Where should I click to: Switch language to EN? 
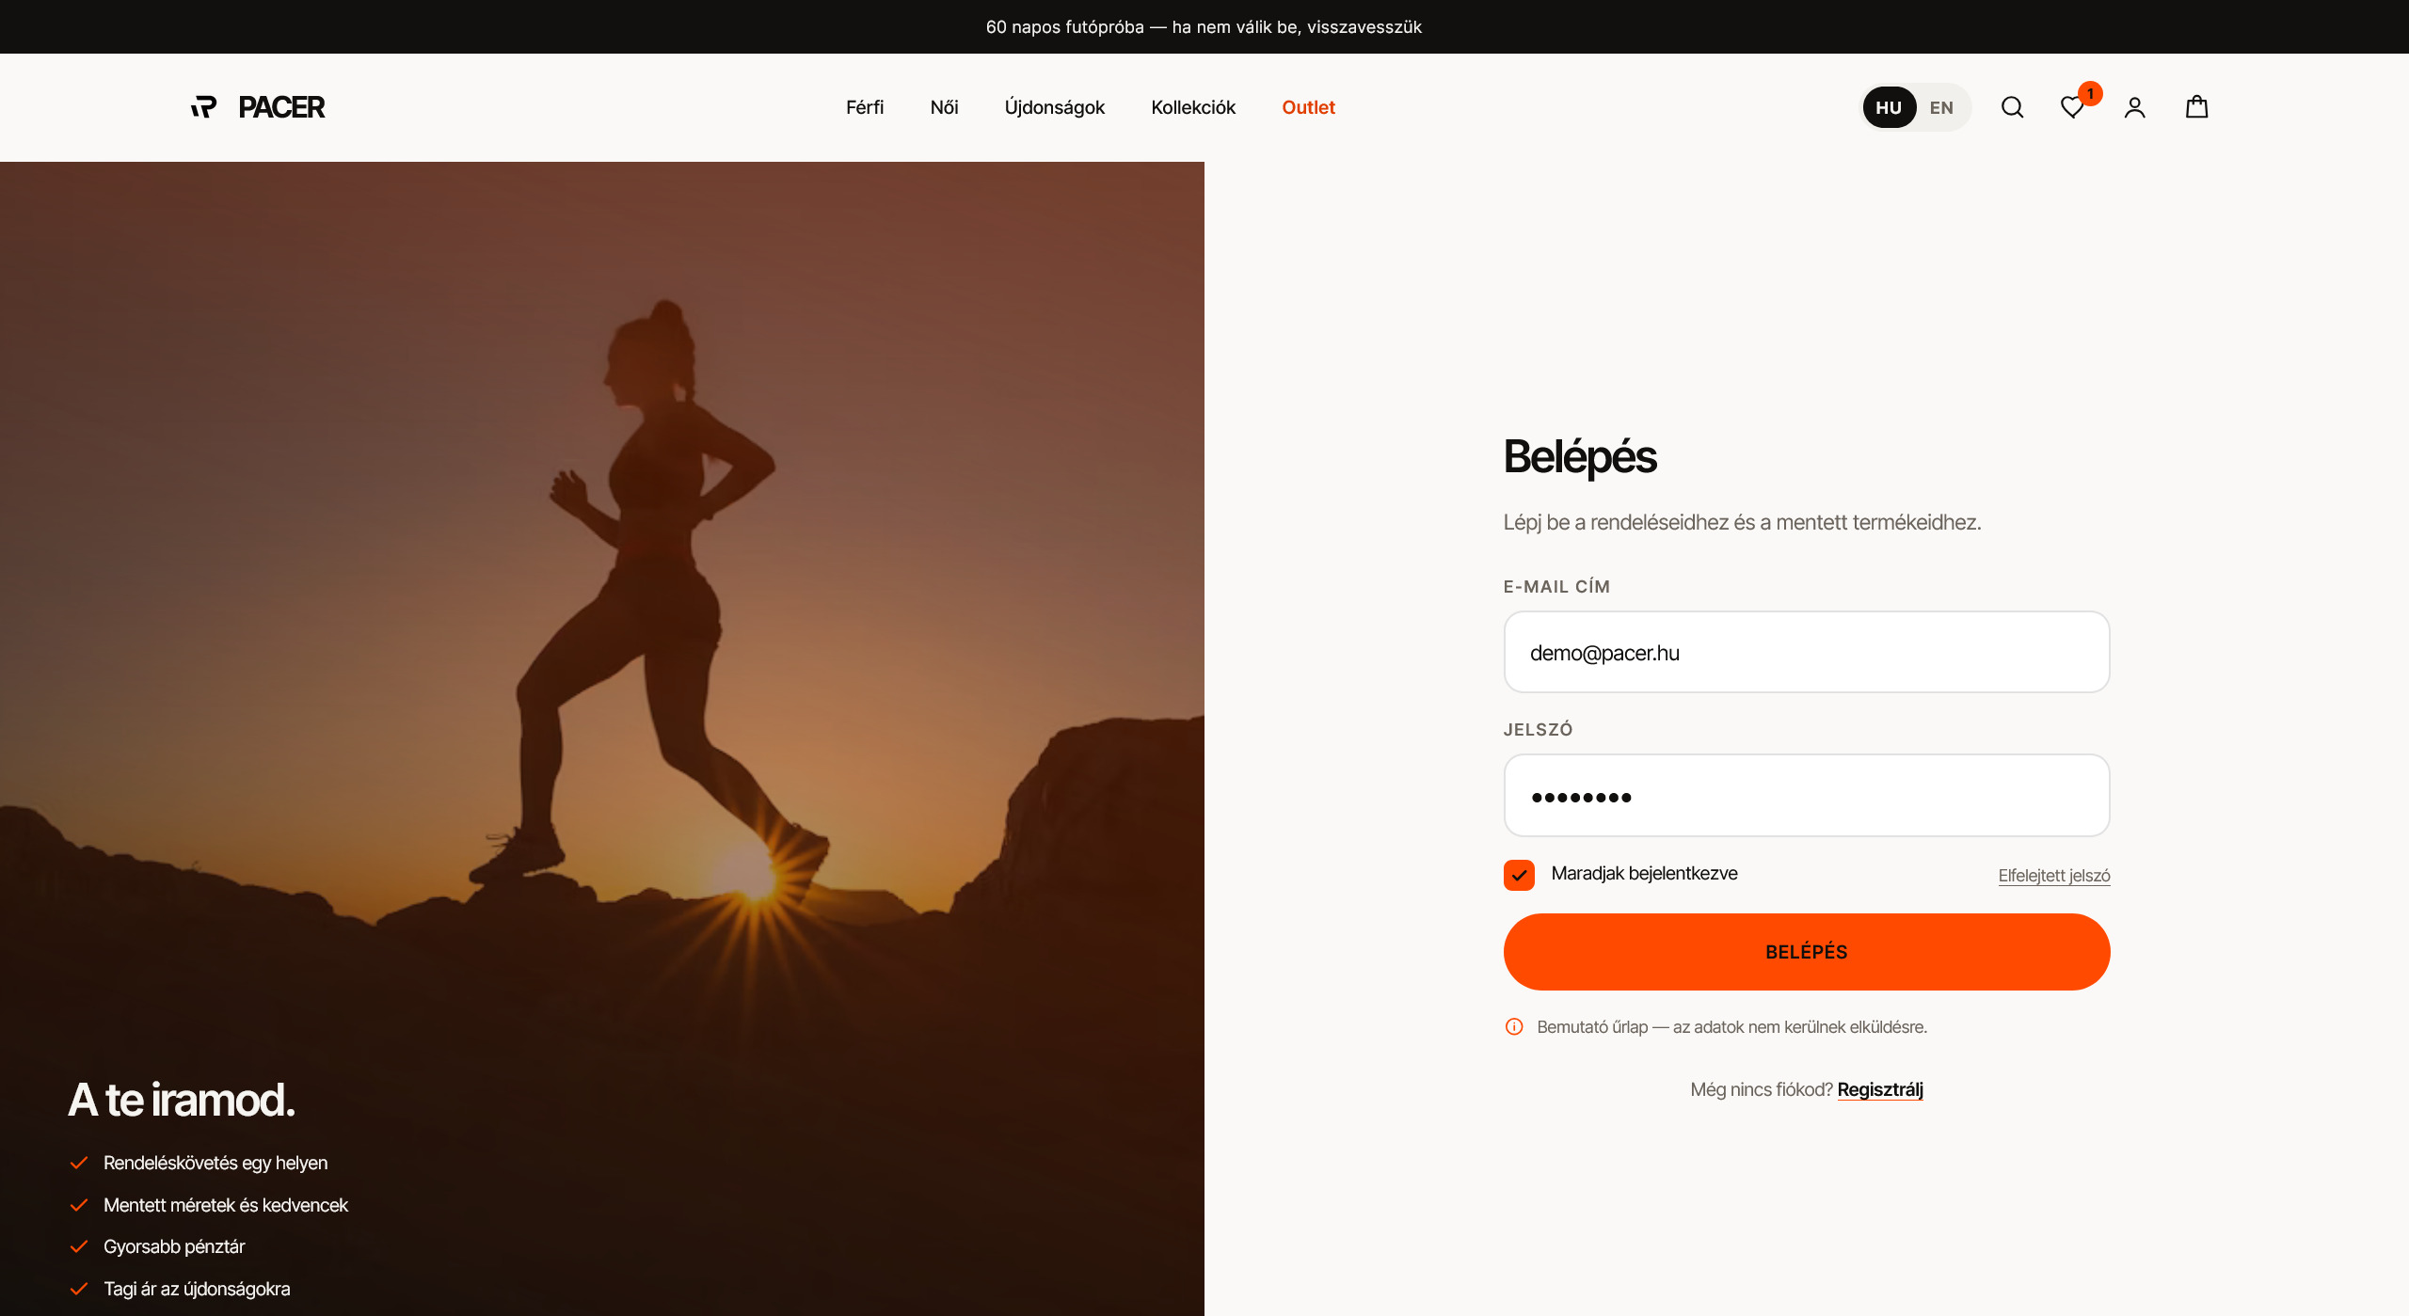[x=1941, y=107]
